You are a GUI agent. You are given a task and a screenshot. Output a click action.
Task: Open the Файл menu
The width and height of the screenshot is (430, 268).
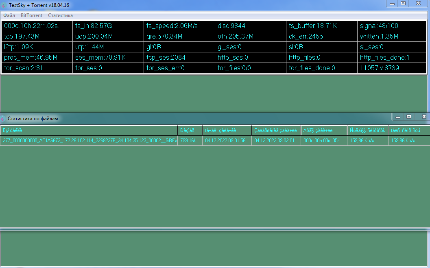pos(9,15)
